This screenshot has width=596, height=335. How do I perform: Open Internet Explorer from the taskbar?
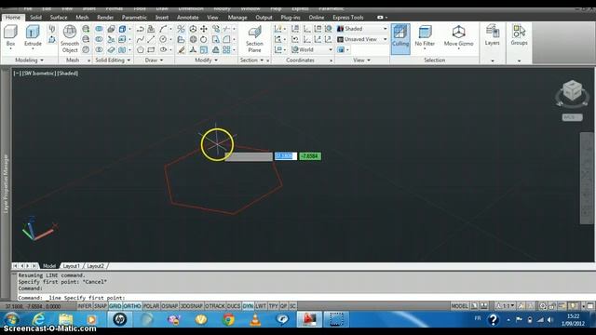(x=39, y=319)
